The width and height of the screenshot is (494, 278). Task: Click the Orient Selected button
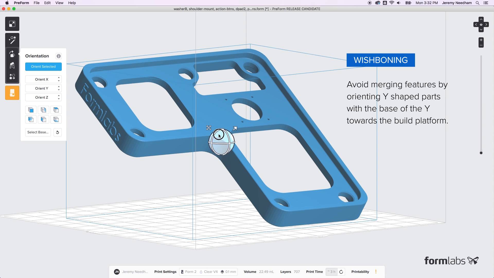[x=43, y=67]
